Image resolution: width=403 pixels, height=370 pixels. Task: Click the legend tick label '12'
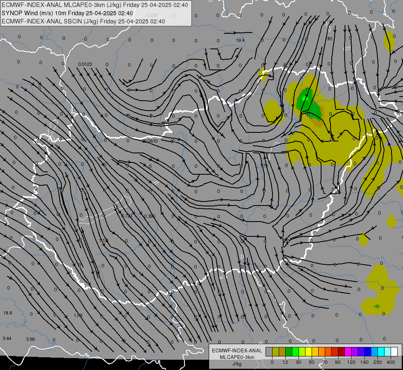click(x=285, y=362)
